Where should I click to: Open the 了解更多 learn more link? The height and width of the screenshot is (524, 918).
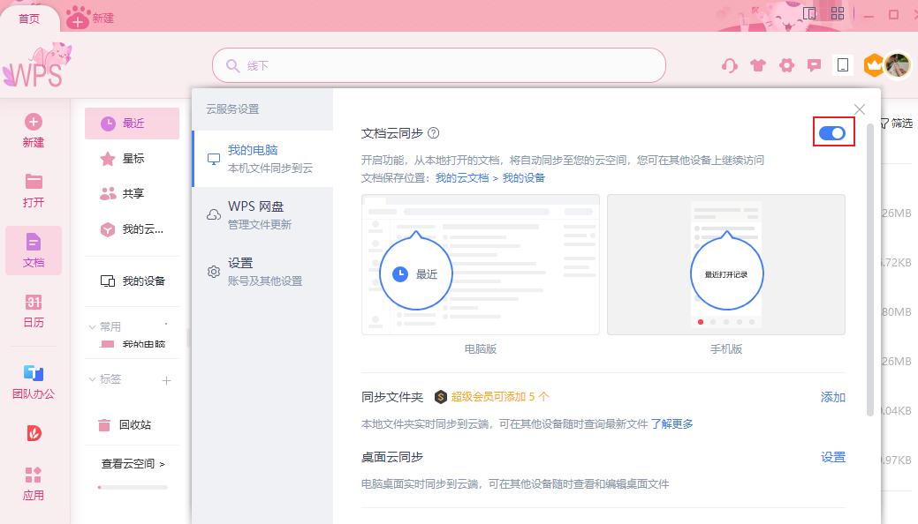pyautogui.click(x=673, y=424)
